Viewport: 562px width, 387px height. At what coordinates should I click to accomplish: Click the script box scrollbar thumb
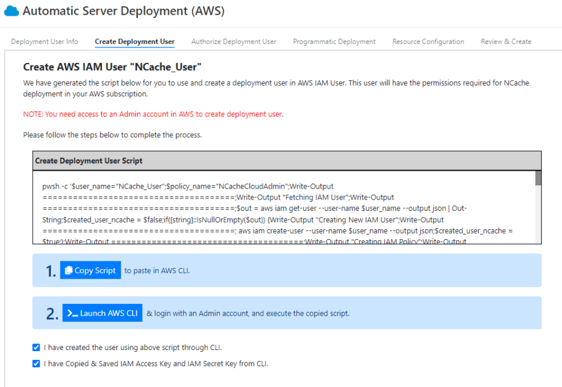click(538, 179)
